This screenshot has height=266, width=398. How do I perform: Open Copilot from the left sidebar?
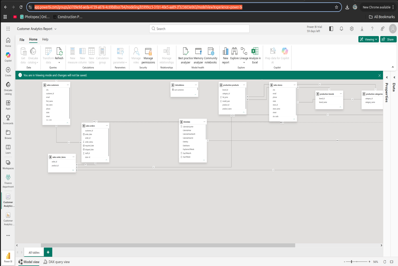click(x=8, y=57)
